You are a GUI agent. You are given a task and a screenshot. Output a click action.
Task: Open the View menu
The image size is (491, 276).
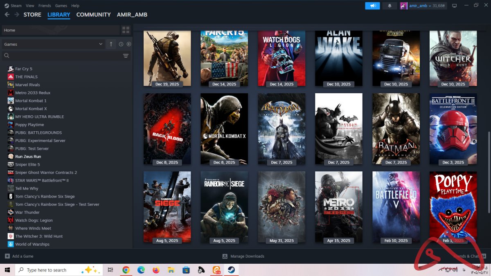pos(30,6)
